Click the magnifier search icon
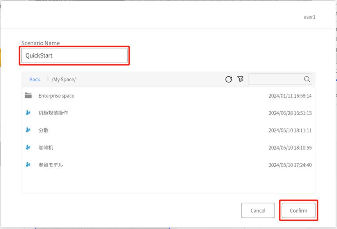 307,79
